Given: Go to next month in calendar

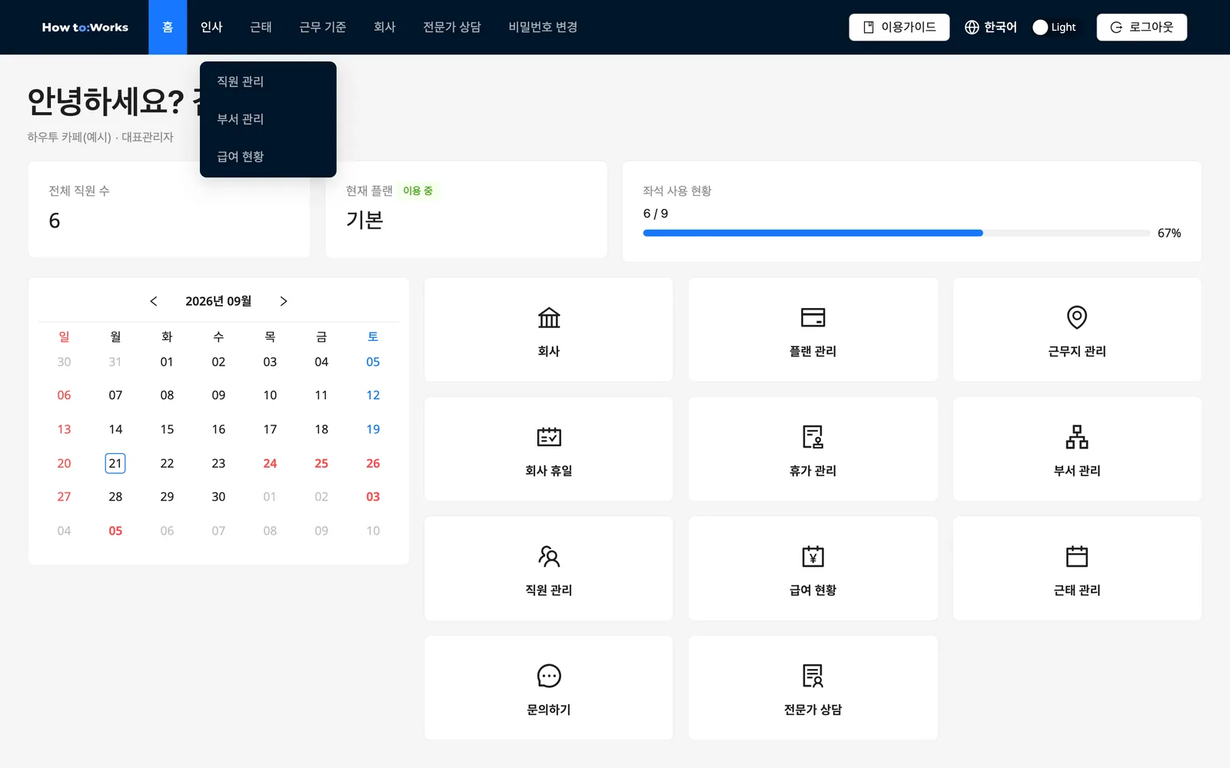Looking at the screenshot, I should coord(284,301).
